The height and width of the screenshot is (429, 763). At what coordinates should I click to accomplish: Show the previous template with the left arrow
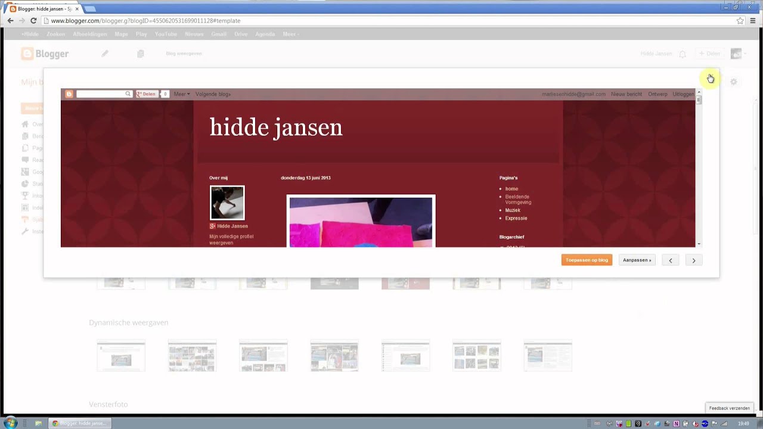click(671, 260)
